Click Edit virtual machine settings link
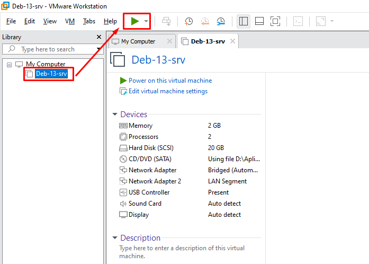The height and width of the screenshot is (264, 369). [x=168, y=91]
